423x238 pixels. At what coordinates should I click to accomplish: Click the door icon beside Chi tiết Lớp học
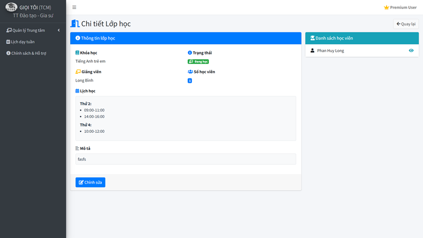pyautogui.click(x=75, y=23)
